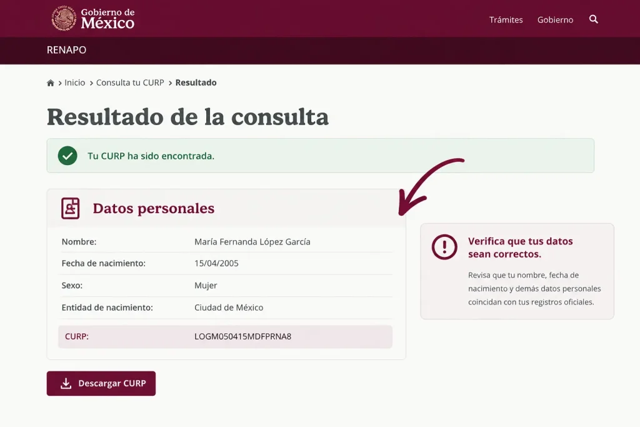640x427 pixels.
Task: Click the Entidad de nacimiento: label
Action: tap(107, 308)
